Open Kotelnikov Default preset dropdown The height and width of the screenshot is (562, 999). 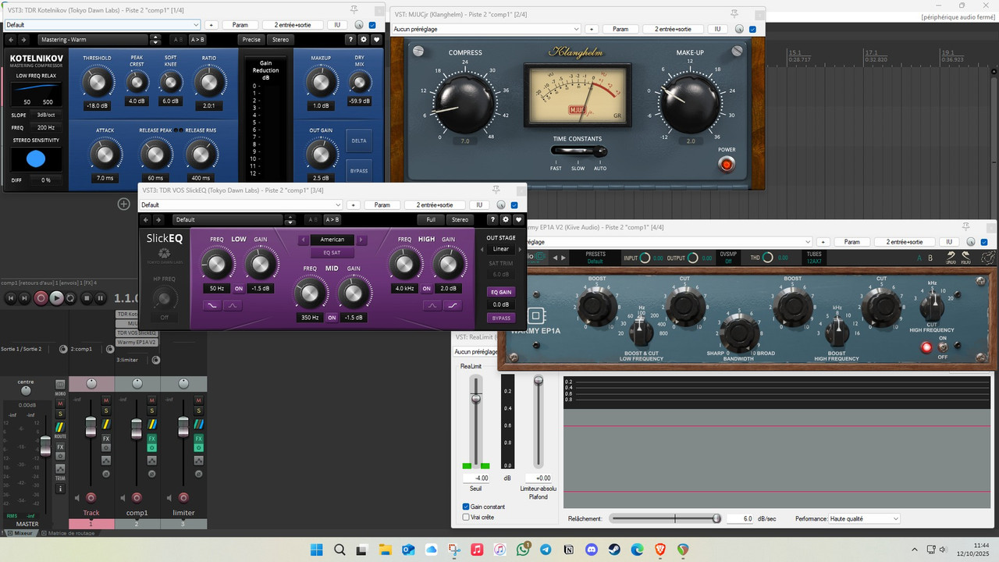click(x=102, y=25)
